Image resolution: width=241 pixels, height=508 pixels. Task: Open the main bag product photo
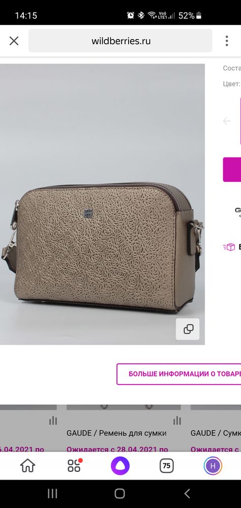102,204
